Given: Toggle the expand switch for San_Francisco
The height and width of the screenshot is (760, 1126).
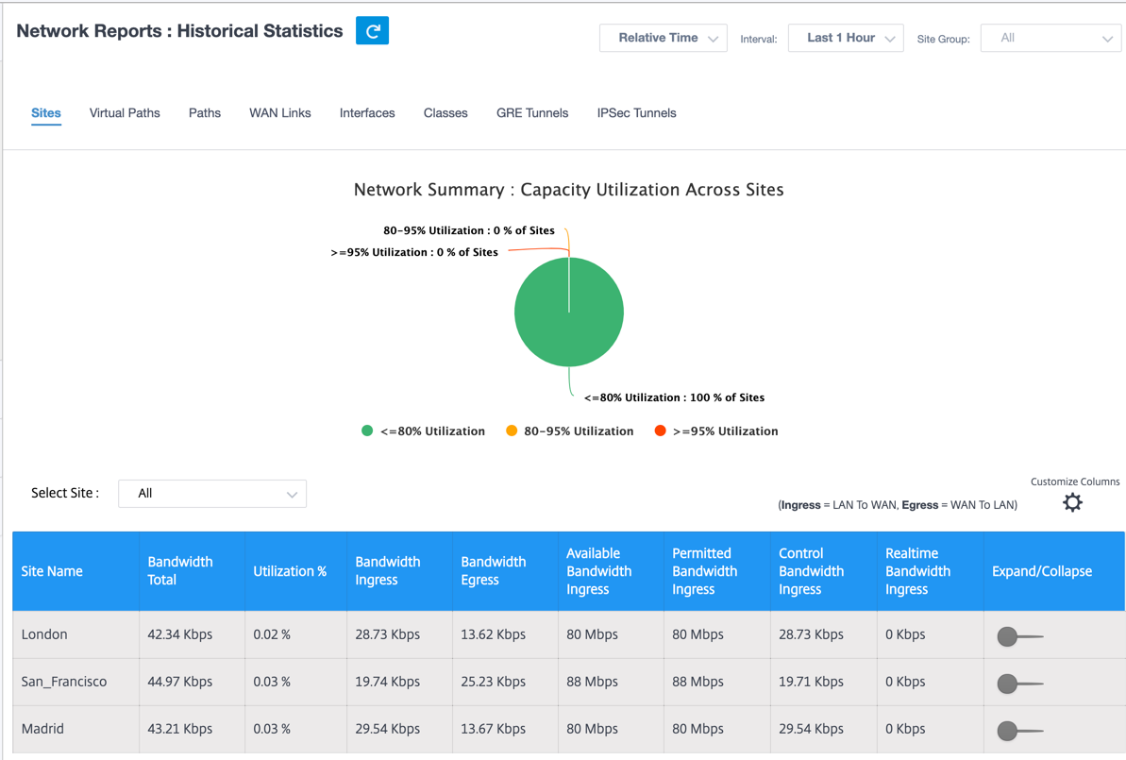Looking at the screenshot, I should pyautogui.click(x=1019, y=684).
